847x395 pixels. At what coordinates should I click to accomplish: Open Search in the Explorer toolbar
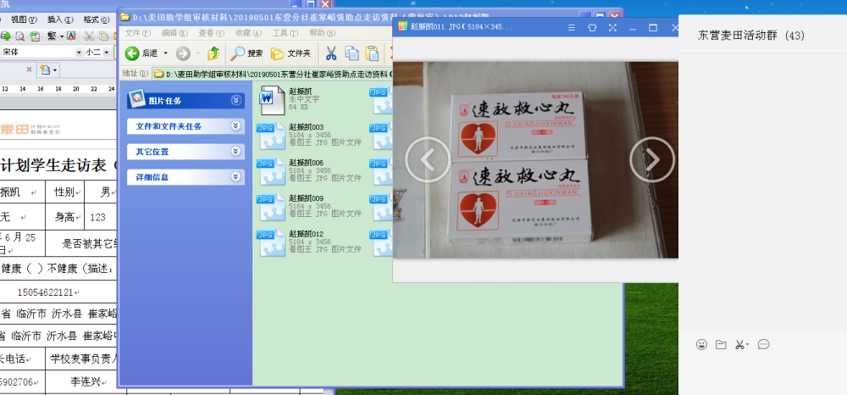[x=246, y=53]
